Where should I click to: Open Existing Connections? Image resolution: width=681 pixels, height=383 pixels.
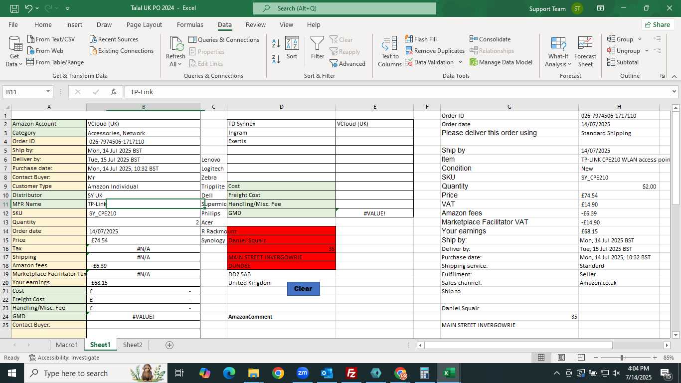click(x=122, y=51)
